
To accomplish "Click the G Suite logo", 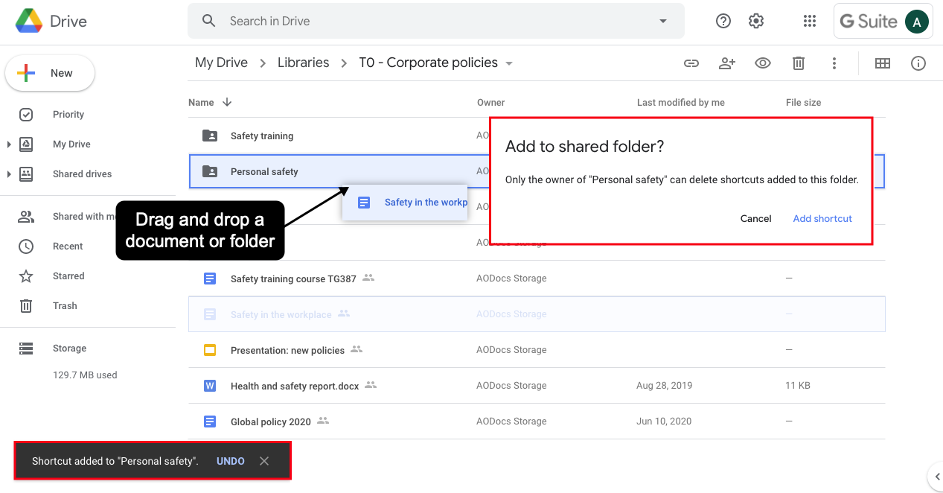I will pyautogui.click(x=868, y=22).
